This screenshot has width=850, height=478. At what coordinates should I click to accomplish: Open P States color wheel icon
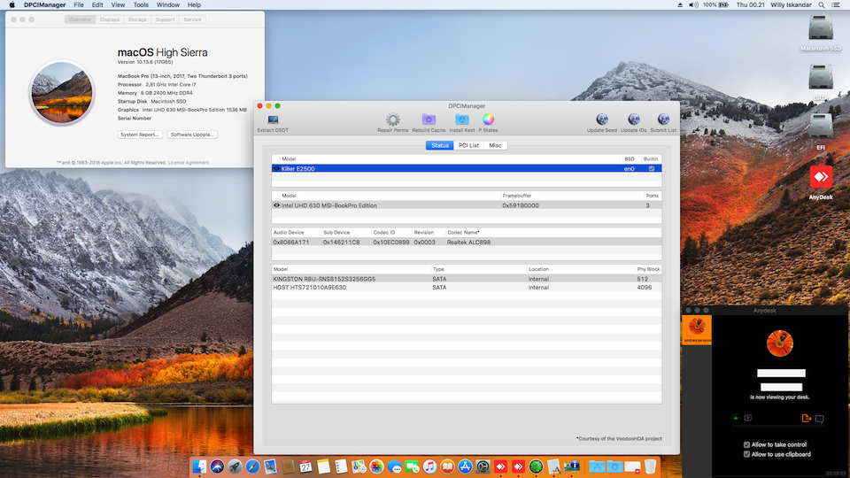pyautogui.click(x=488, y=119)
